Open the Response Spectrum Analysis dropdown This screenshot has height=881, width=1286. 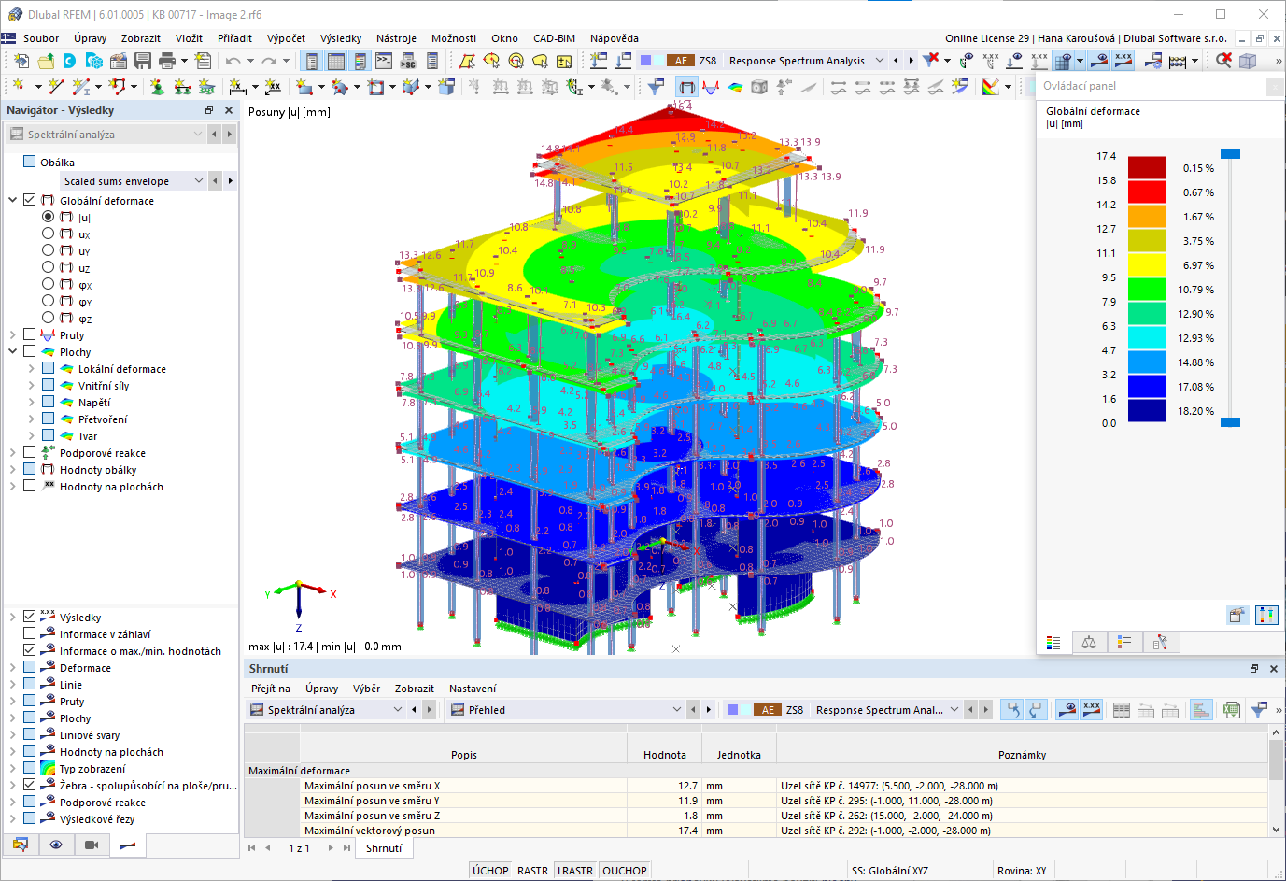coord(882,59)
